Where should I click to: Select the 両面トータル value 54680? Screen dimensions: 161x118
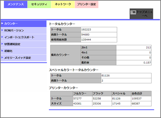[85, 34]
